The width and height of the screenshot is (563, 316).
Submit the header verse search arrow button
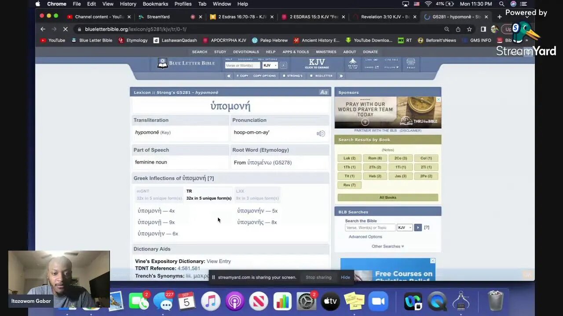coord(283,65)
